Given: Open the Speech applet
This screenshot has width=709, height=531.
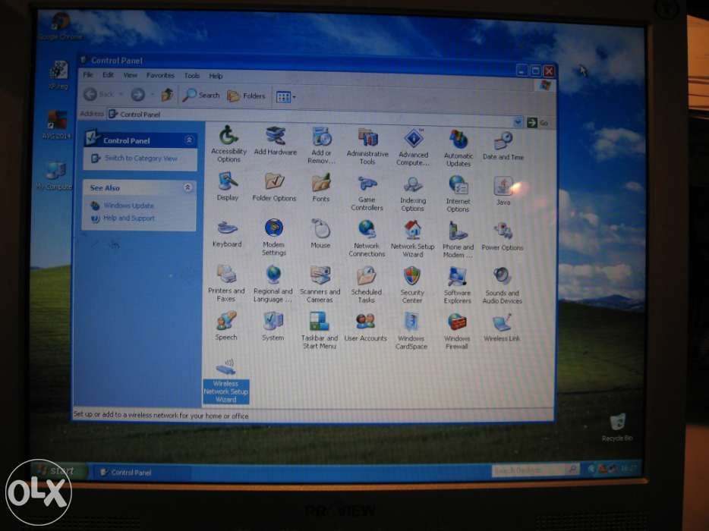Looking at the screenshot, I should click(x=226, y=325).
